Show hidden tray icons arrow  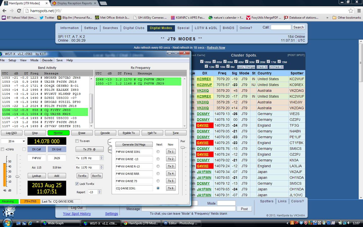click(x=287, y=223)
